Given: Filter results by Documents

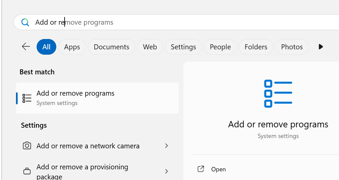Looking at the screenshot, I should point(111,47).
